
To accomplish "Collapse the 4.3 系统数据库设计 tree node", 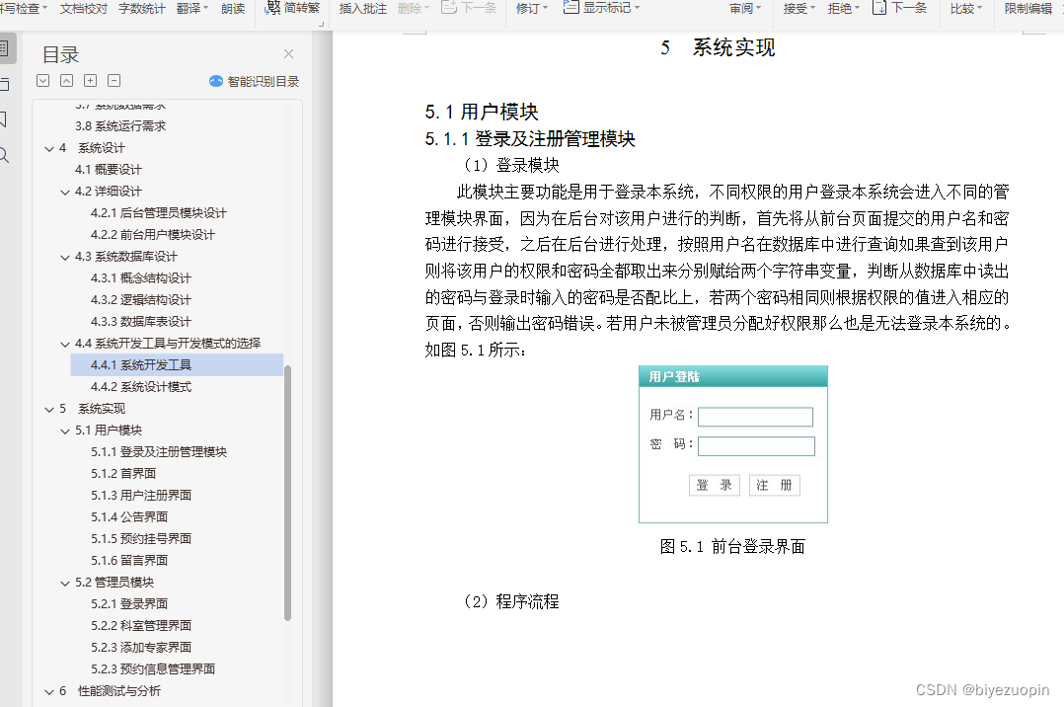I will [x=65, y=258].
